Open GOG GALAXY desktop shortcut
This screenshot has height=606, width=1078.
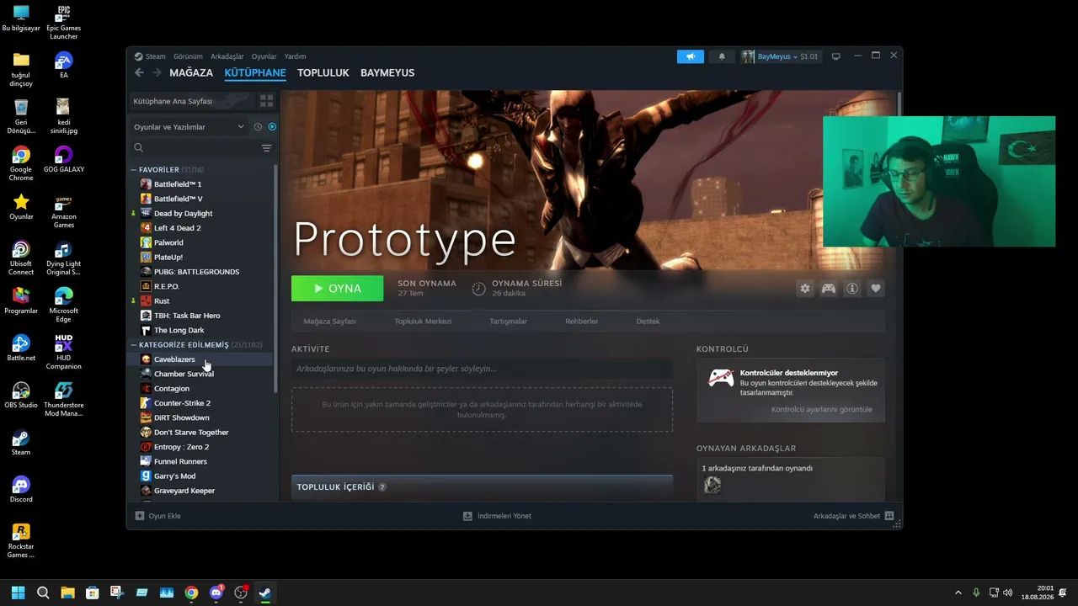click(64, 160)
